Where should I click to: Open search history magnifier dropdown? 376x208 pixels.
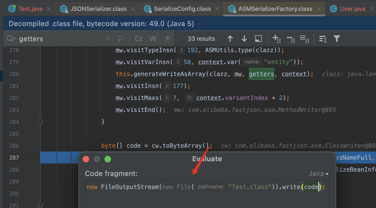pyautogui.click(x=11, y=39)
